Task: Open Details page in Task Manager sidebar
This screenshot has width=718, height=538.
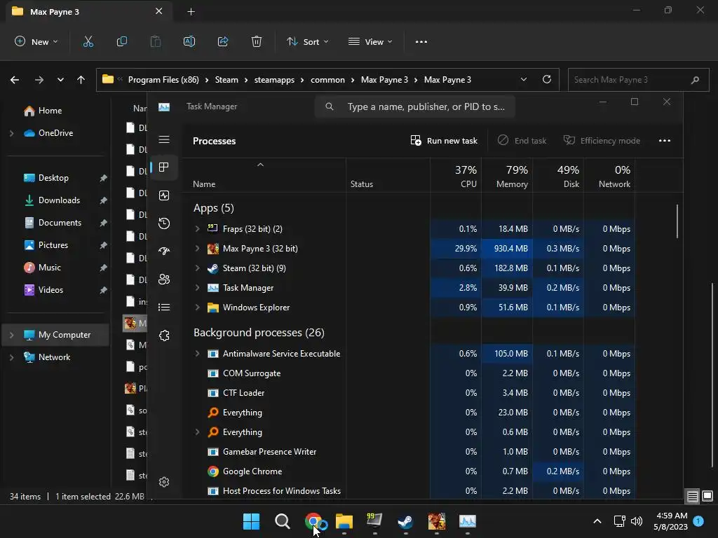Action: [x=164, y=307]
